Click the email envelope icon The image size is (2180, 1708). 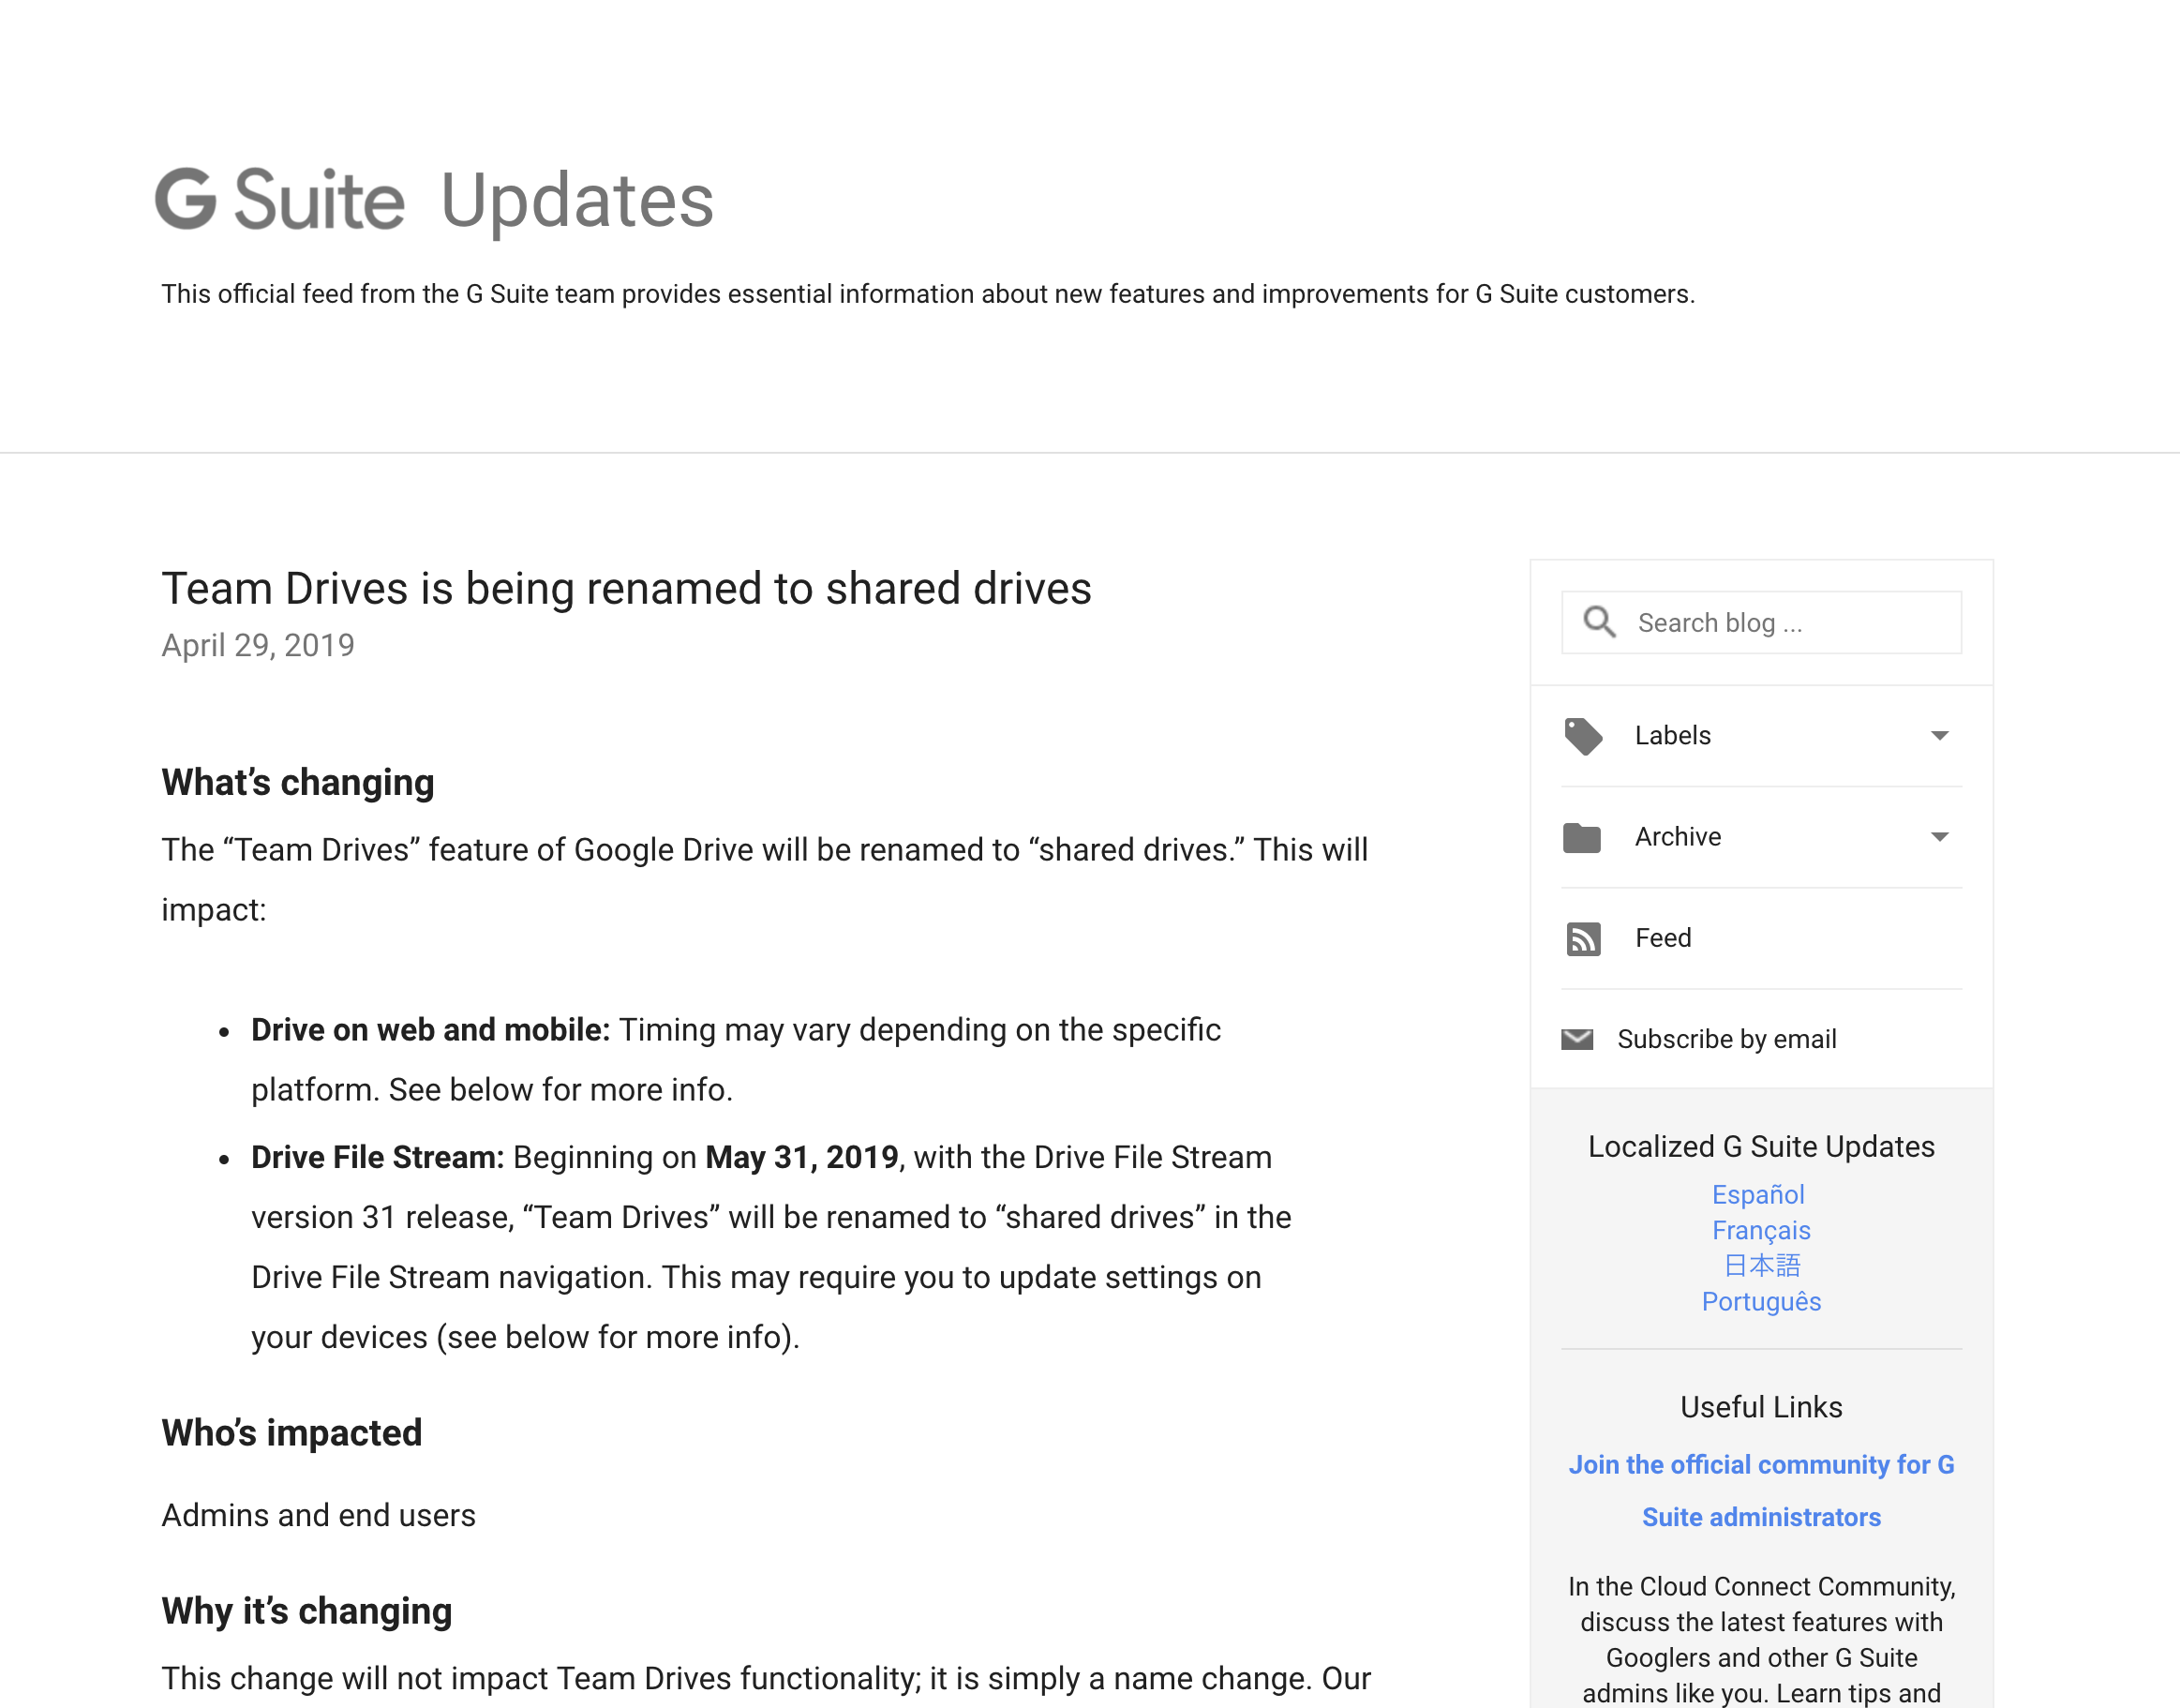click(1577, 1039)
